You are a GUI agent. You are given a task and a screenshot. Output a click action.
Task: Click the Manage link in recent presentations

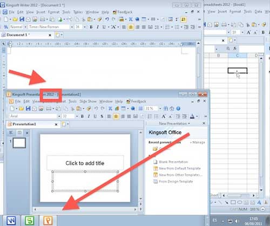tap(199, 142)
